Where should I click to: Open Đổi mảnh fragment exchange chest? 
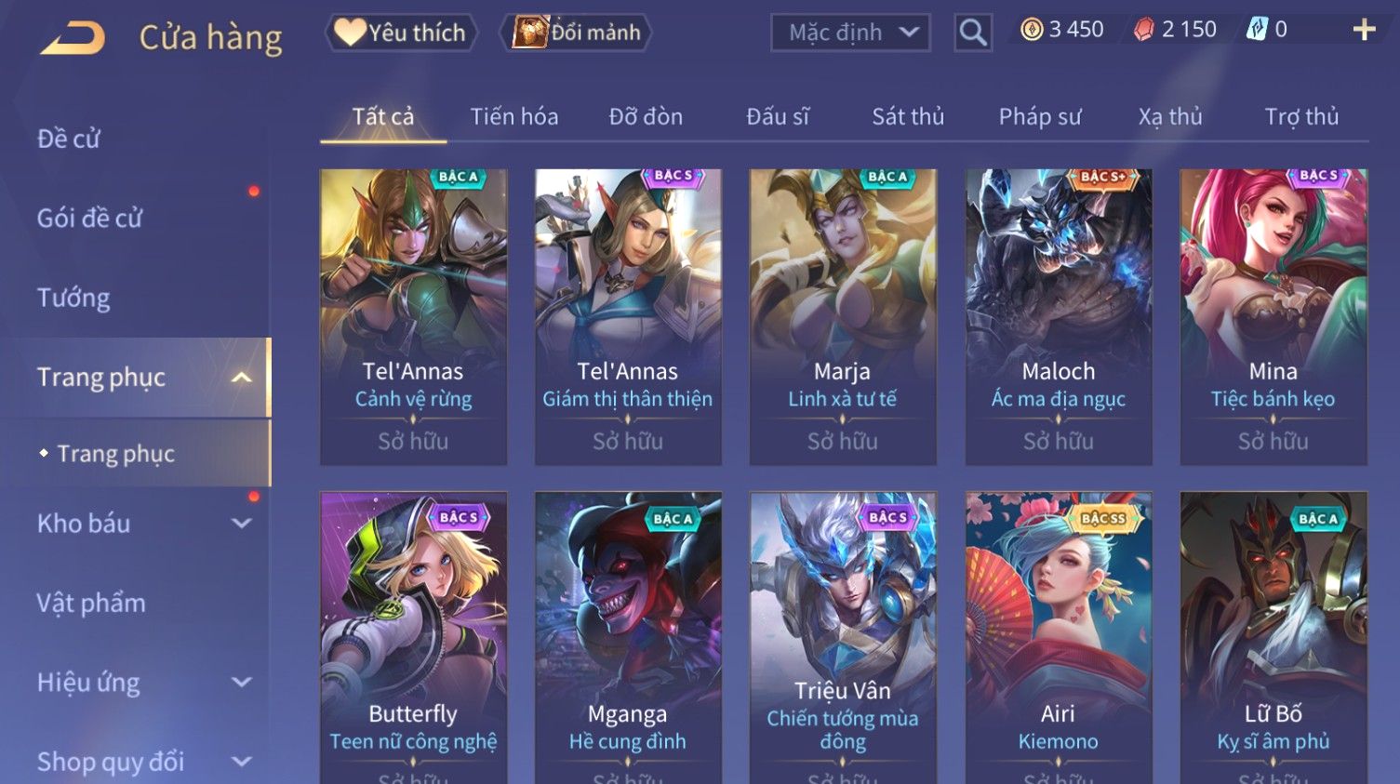pyautogui.click(x=576, y=33)
